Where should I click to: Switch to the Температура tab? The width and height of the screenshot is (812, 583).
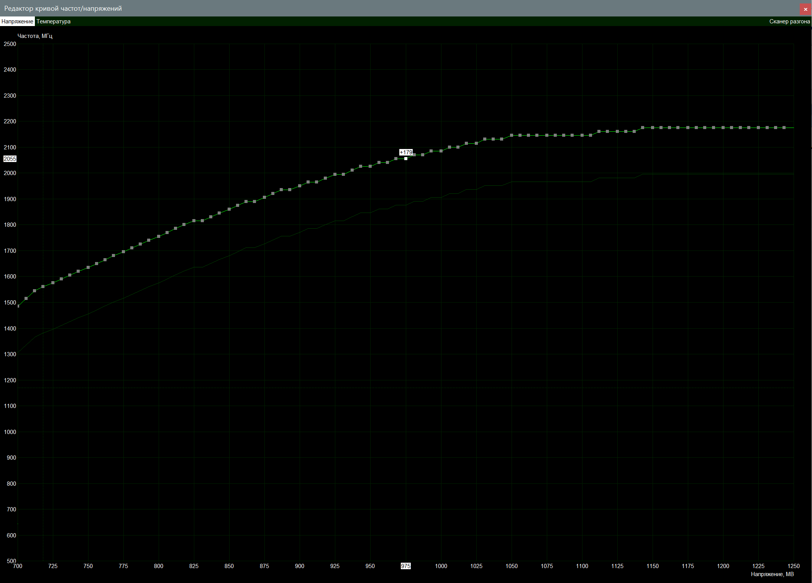tap(53, 21)
